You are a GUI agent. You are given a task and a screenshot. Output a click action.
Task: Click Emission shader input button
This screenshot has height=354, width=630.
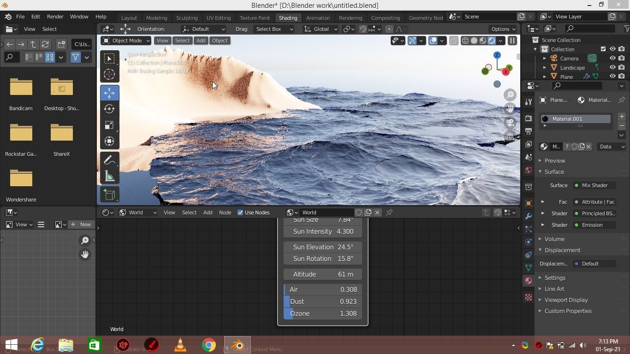(594, 225)
